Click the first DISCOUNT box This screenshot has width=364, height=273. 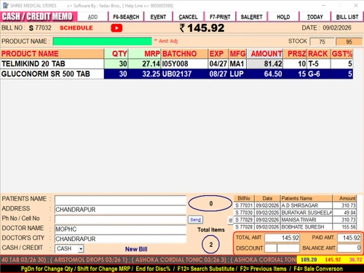[x=271, y=248]
